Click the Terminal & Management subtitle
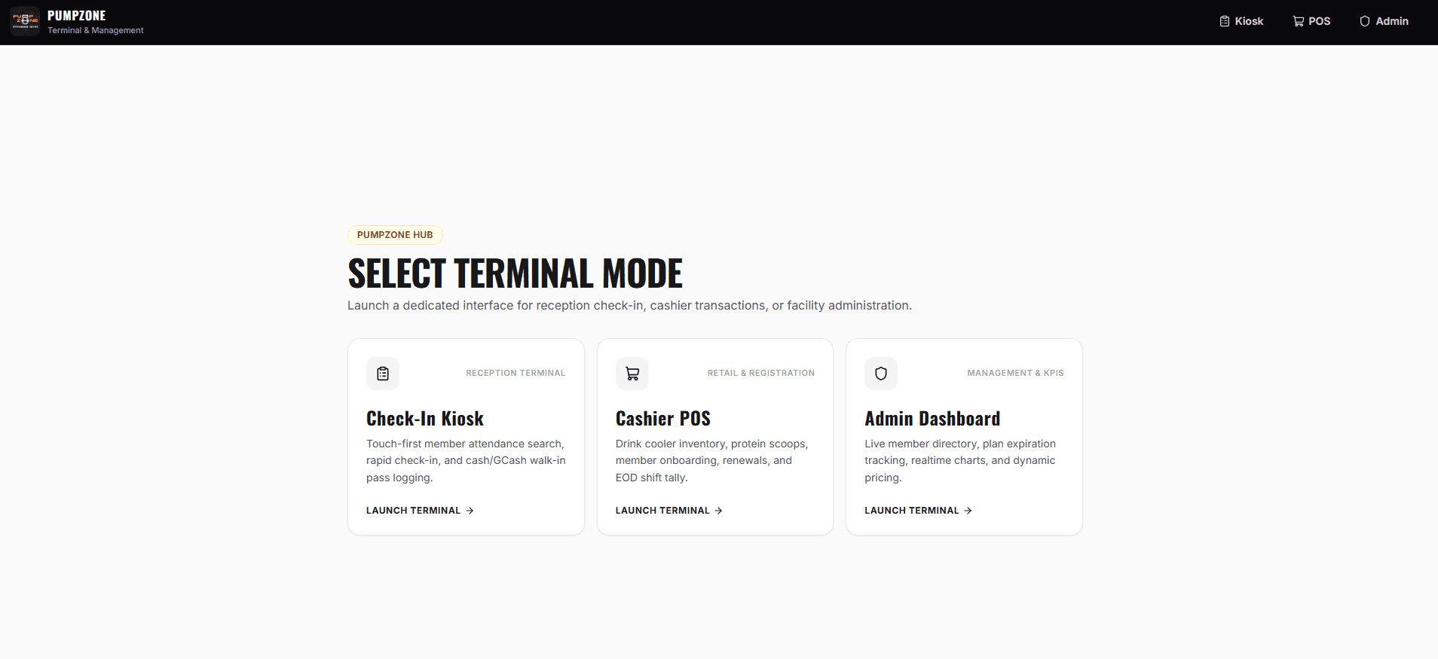 click(96, 31)
